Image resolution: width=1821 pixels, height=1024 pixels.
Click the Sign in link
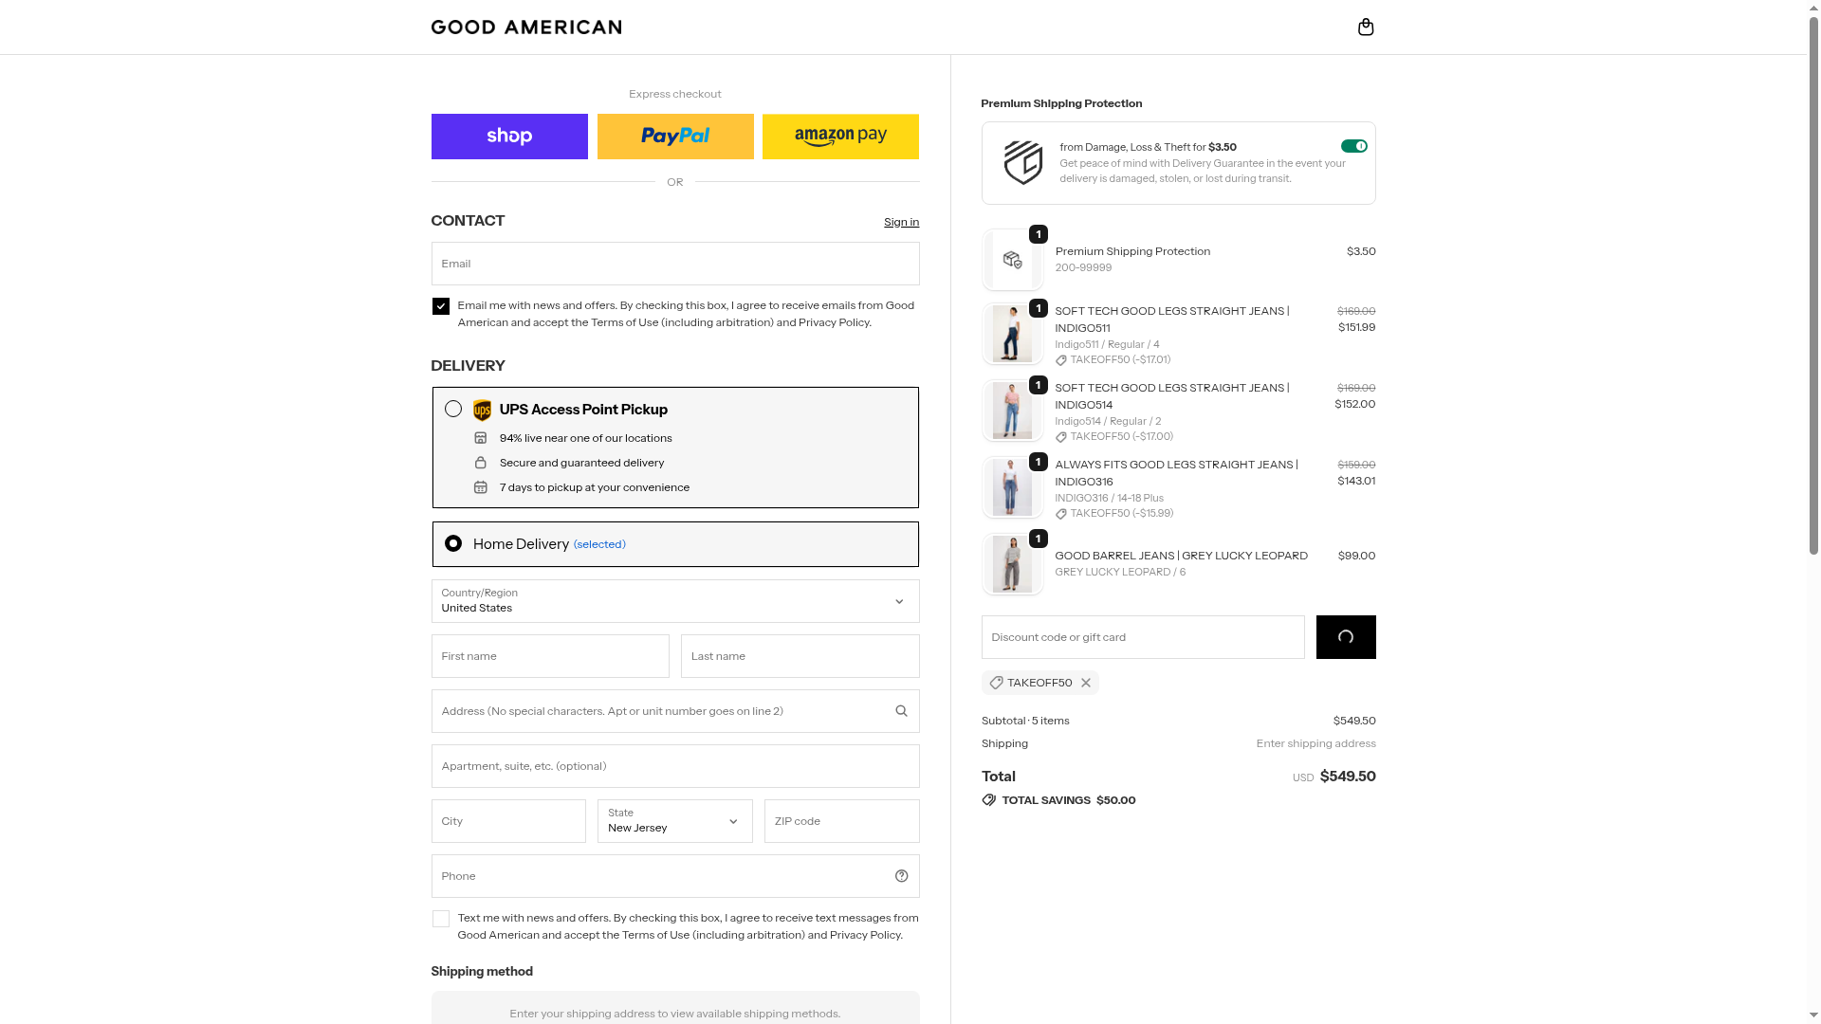(901, 222)
